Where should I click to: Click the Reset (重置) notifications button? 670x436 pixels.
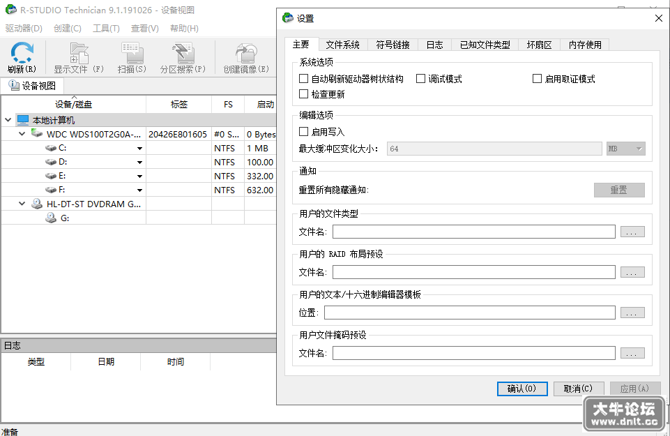[x=619, y=190]
